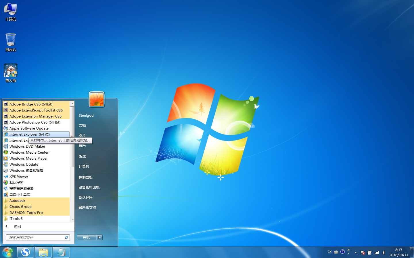Open Sogou browser on taskbar
The image size is (414, 258).
[x=26, y=252]
